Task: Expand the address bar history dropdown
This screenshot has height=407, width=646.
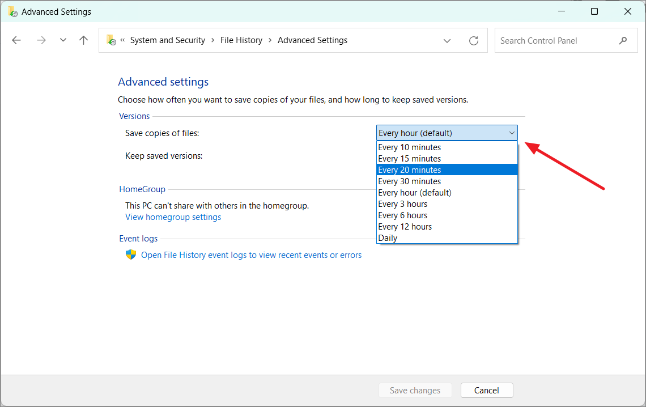Action: click(x=447, y=40)
